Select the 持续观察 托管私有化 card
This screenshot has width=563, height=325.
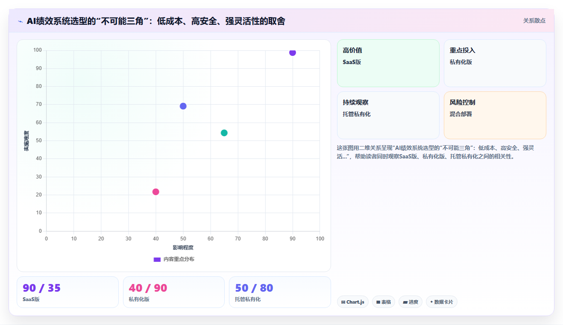pyautogui.click(x=388, y=115)
